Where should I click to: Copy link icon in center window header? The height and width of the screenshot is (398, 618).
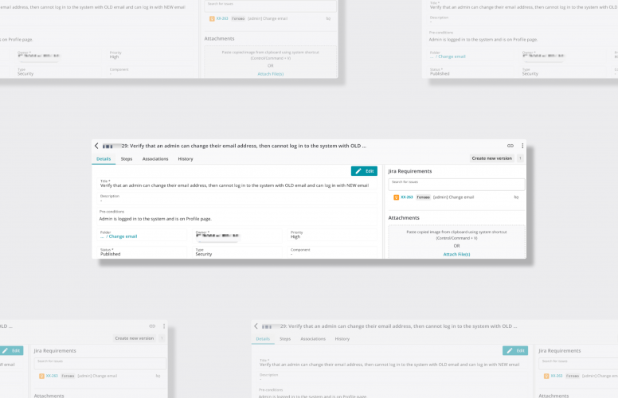(510, 146)
